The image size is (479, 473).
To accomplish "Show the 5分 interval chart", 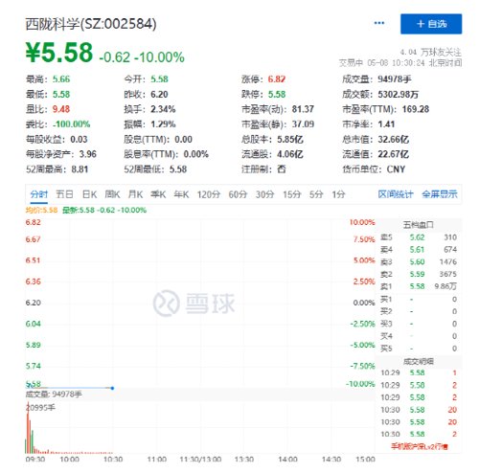I will click(316, 194).
